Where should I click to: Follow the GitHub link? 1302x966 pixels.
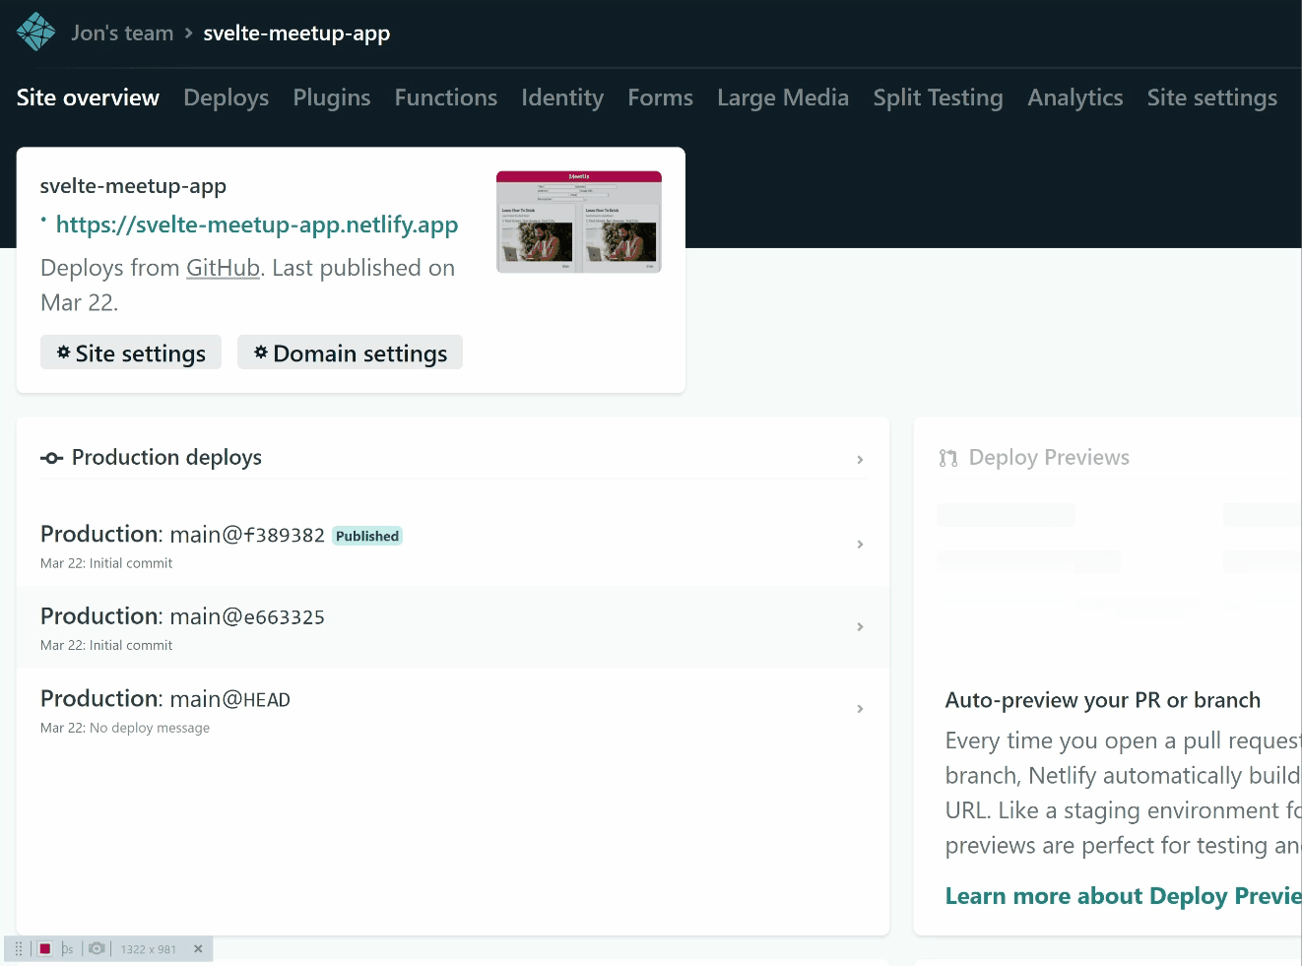click(223, 268)
